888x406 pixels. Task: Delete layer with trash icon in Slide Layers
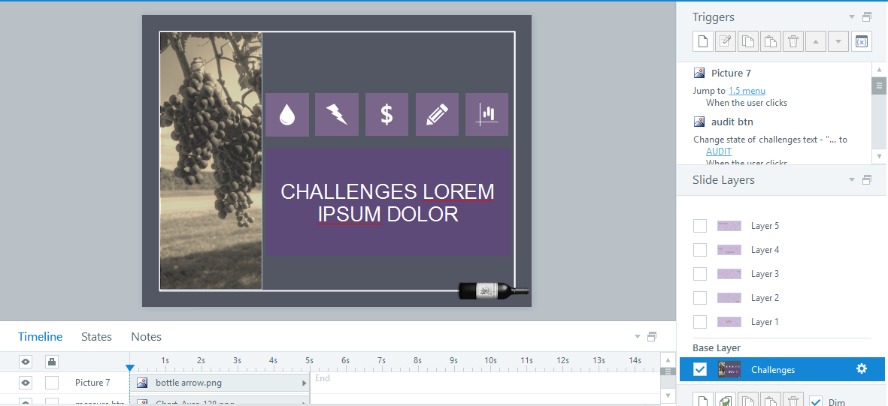tap(793, 401)
